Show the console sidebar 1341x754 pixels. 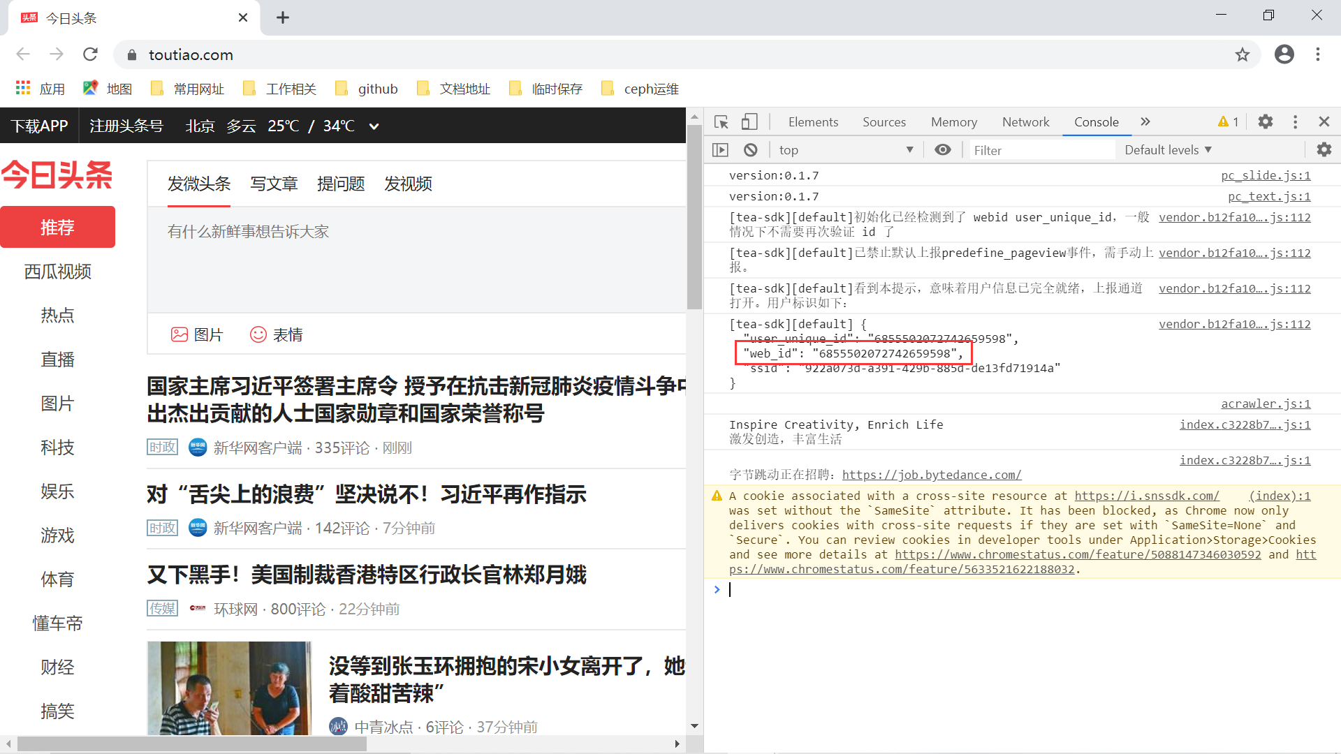tap(720, 150)
